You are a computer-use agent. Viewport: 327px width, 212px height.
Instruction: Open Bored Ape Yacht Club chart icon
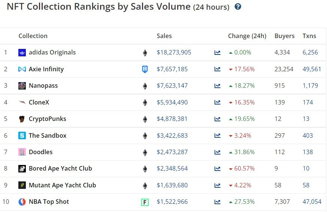point(217,169)
